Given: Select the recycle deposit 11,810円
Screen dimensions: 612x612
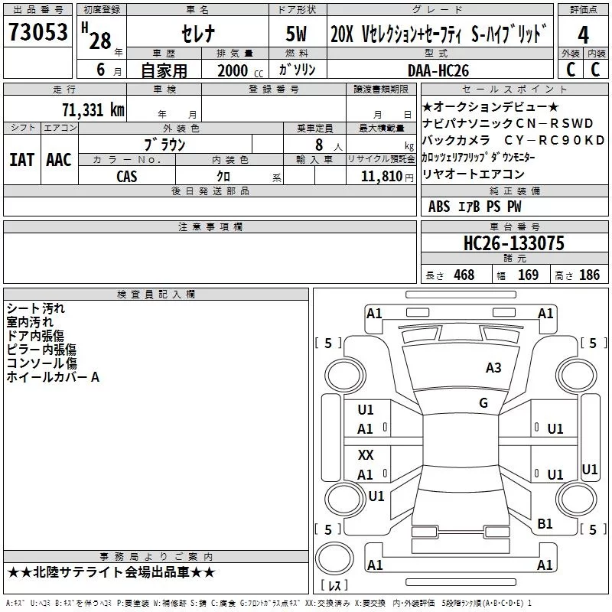Looking at the screenshot, I should pyautogui.click(x=387, y=177).
